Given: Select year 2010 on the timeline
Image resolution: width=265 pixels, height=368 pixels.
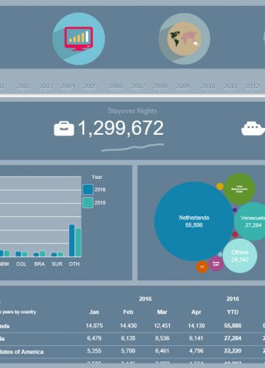Looking at the screenshot, I should [x=208, y=86].
